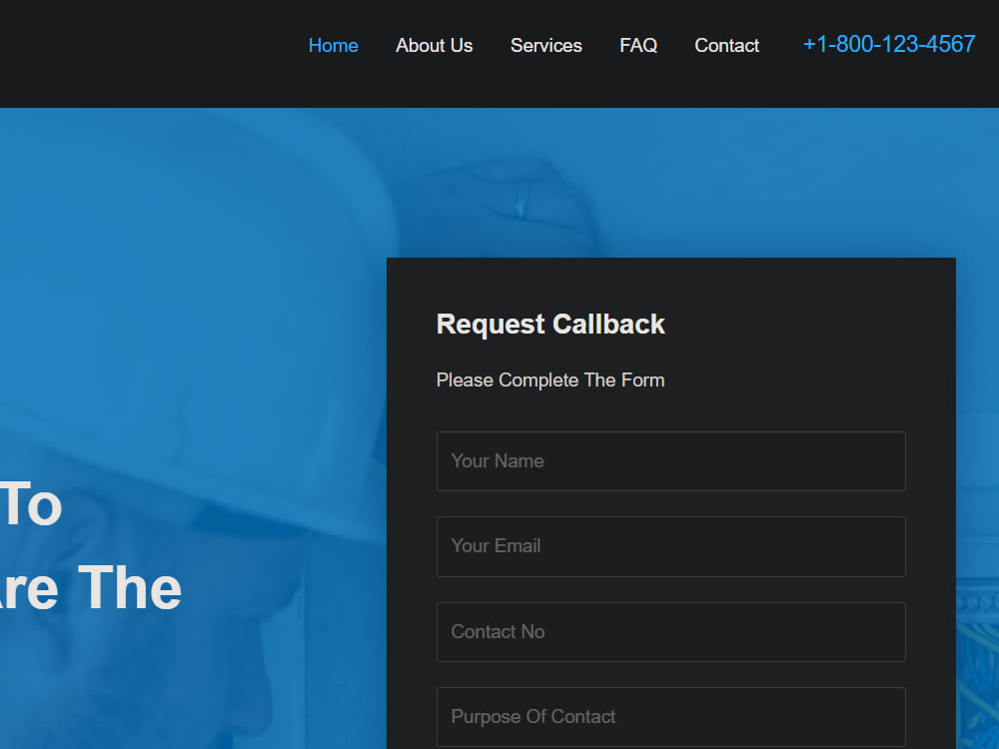Screen dimensions: 999x749
Task: Click the Please Complete The Form text
Action: pos(550,380)
